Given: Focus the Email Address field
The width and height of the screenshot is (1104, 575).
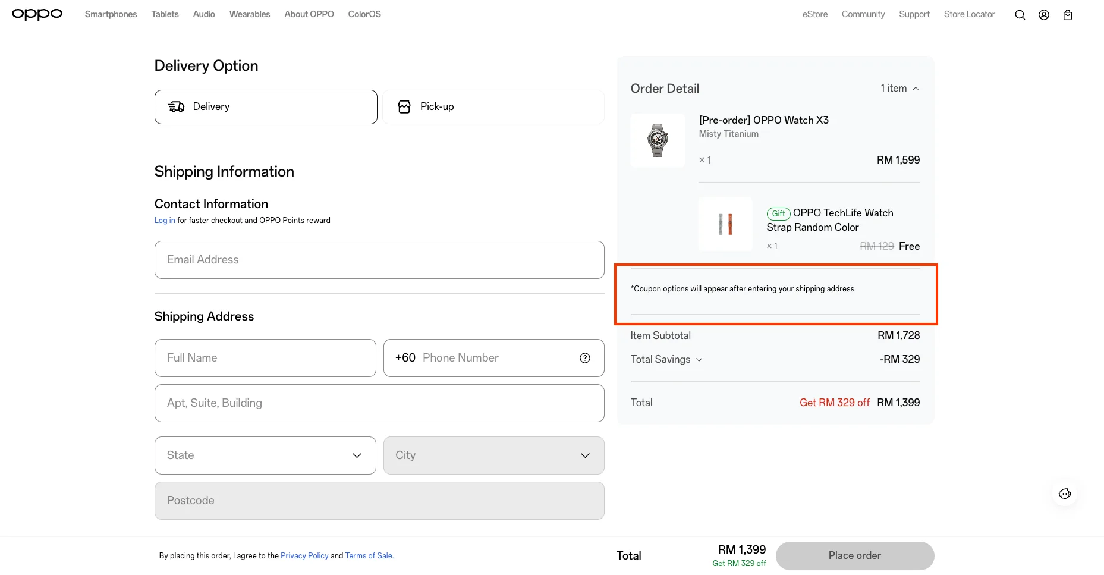Looking at the screenshot, I should 379,260.
